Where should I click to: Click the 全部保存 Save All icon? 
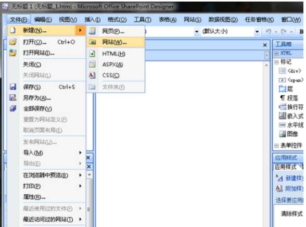13,108
